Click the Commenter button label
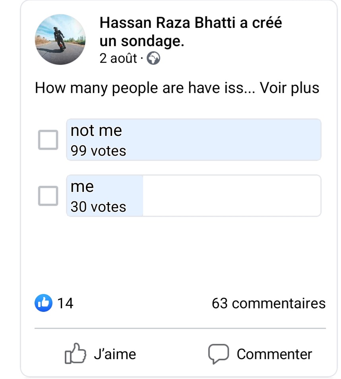Viewport: 341px width, 379px height. [274, 354]
